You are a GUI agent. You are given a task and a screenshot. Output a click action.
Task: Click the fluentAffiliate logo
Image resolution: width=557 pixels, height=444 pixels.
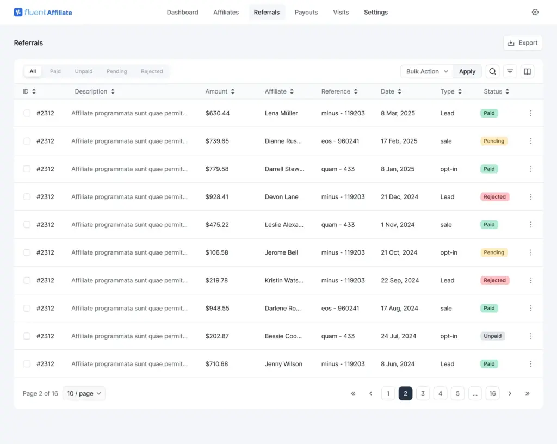coord(43,13)
